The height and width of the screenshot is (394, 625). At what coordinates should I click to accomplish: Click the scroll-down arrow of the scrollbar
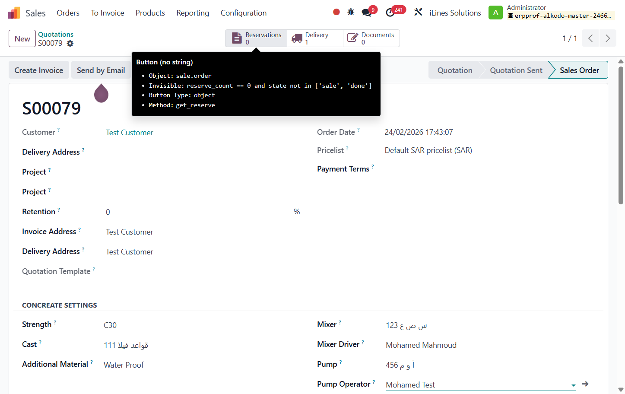point(621,390)
